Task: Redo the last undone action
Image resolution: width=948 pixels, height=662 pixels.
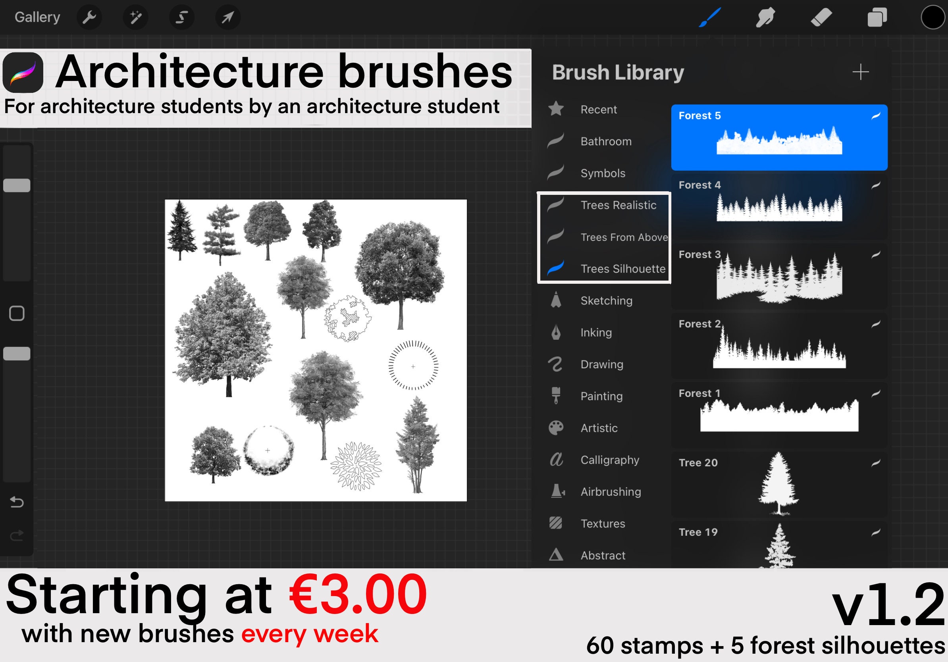Action: pyautogui.click(x=17, y=535)
